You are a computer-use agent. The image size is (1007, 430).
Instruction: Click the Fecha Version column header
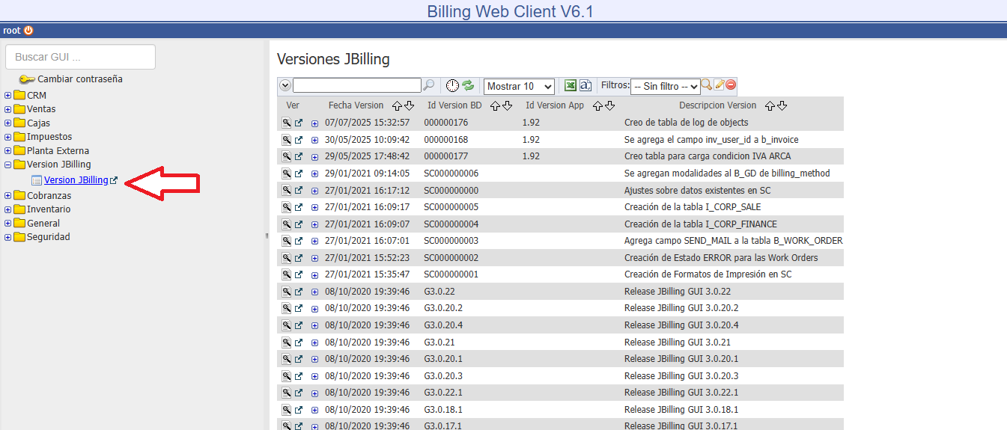356,105
